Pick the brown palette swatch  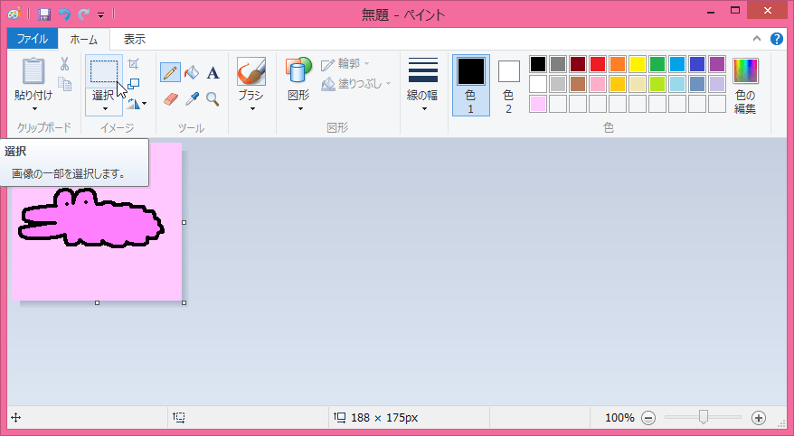(x=578, y=84)
